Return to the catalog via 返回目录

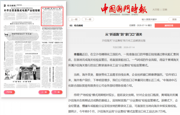tap(167, 25)
